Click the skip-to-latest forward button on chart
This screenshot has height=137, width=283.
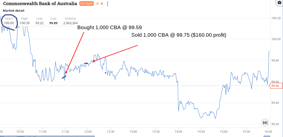[265, 123]
